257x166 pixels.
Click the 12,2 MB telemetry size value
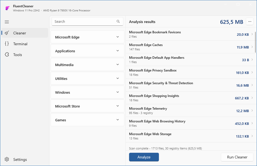pyautogui.click(x=242, y=111)
